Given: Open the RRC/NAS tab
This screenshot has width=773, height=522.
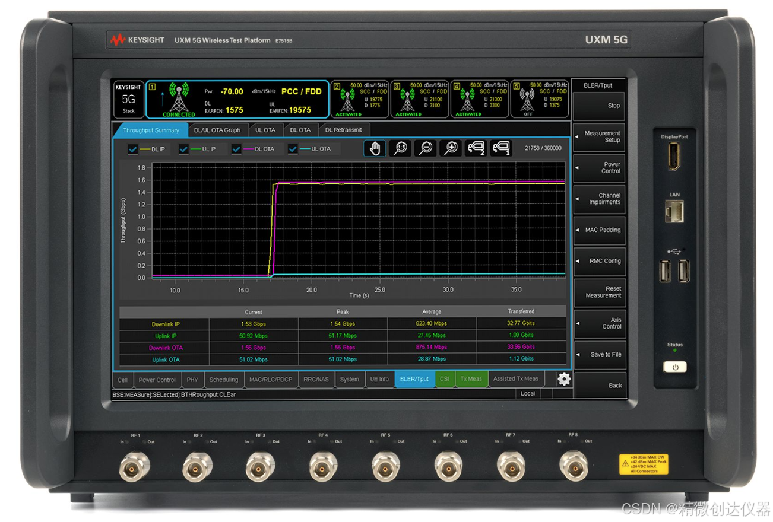Looking at the screenshot, I should [x=316, y=380].
